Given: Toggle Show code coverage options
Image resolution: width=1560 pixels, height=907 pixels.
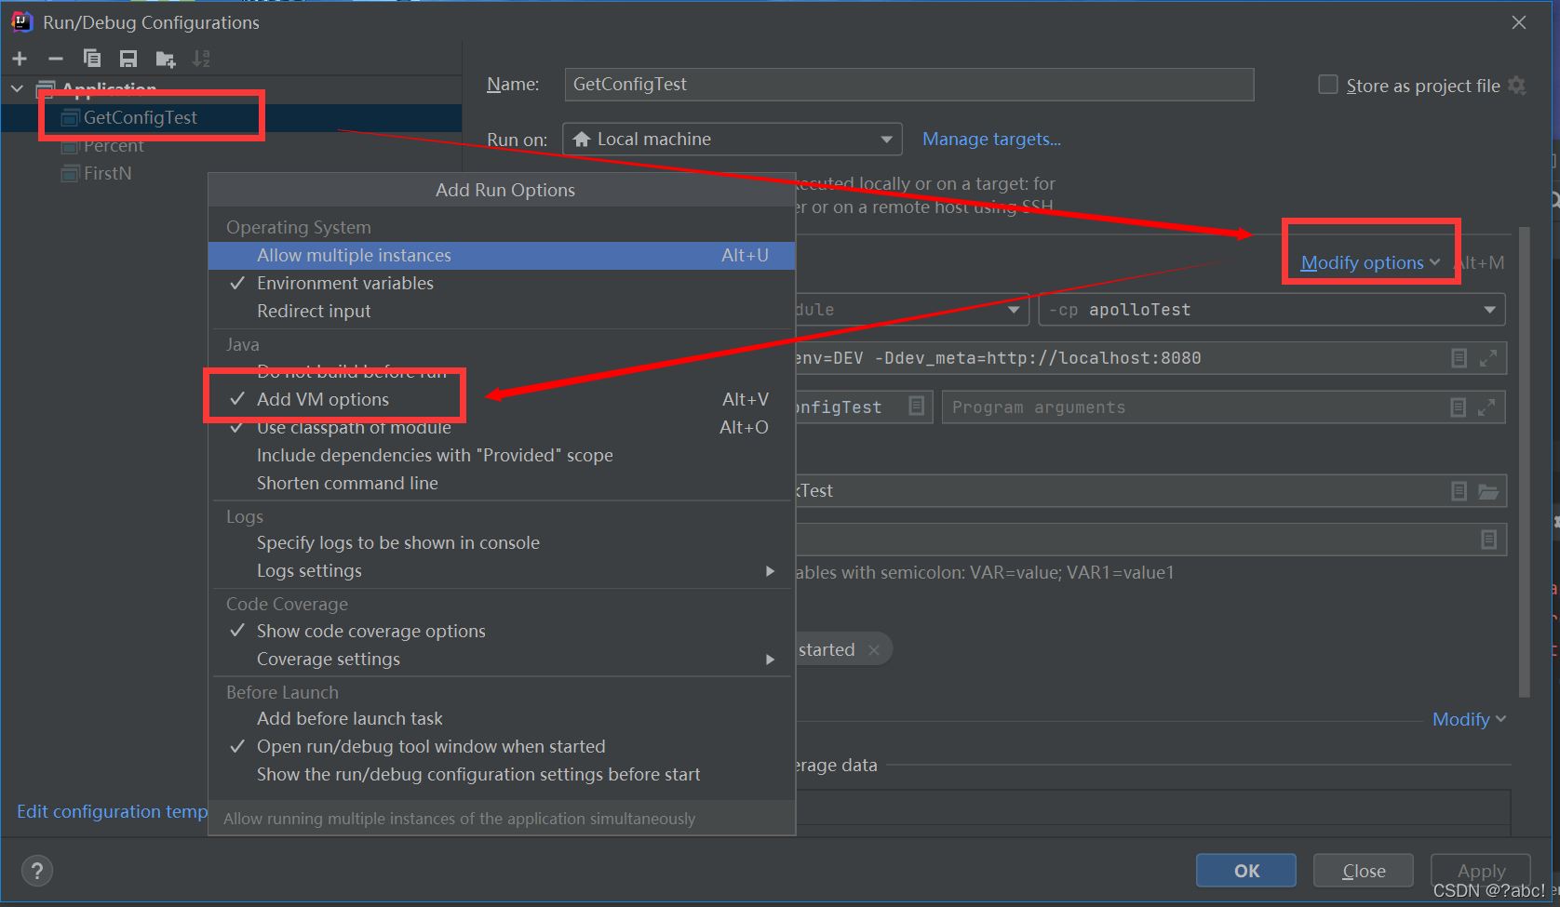Looking at the screenshot, I should 503,631.
